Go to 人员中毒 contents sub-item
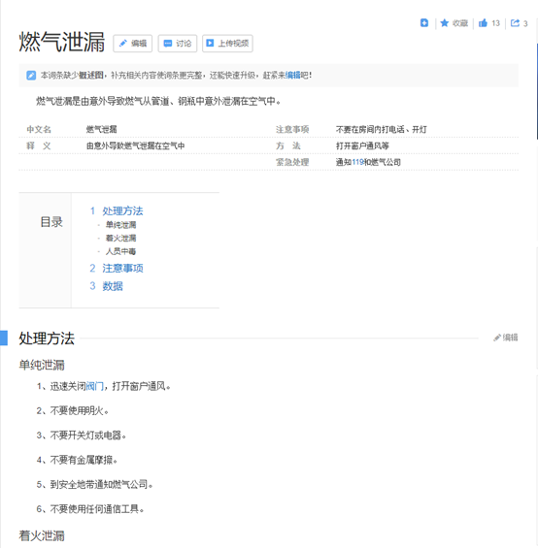This screenshot has width=538, height=548. click(x=120, y=251)
